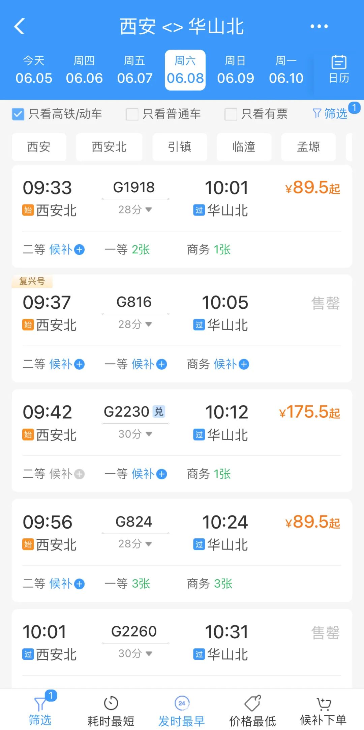
Task: Expand G1918 28分 stops dropdown
Action: coord(135,210)
